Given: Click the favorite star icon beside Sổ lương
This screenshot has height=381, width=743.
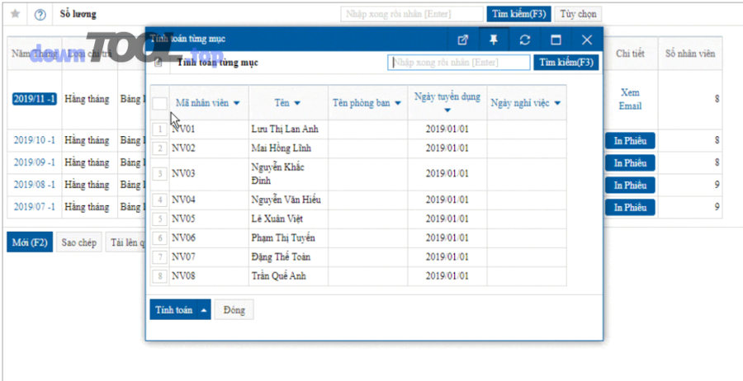Looking at the screenshot, I should coord(15,14).
